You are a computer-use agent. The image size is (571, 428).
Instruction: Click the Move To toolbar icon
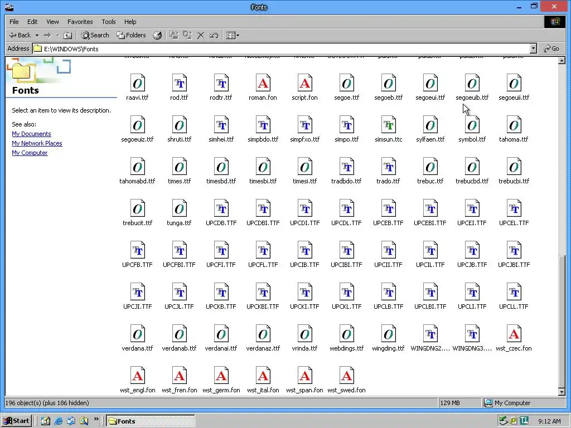pos(174,35)
